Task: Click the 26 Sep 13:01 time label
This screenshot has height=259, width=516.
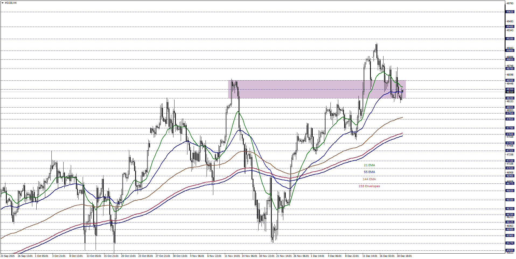Action: click(x=25, y=256)
